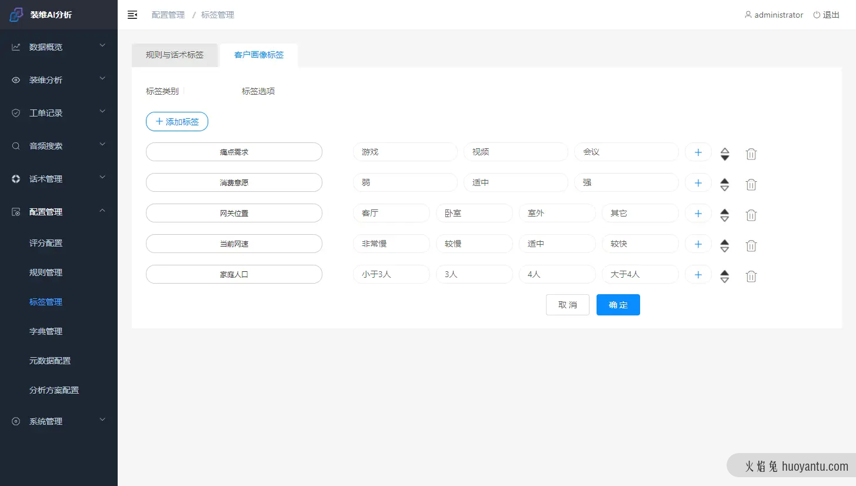Toggle the sidebar collapse hamburger icon

[x=132, y=15]
